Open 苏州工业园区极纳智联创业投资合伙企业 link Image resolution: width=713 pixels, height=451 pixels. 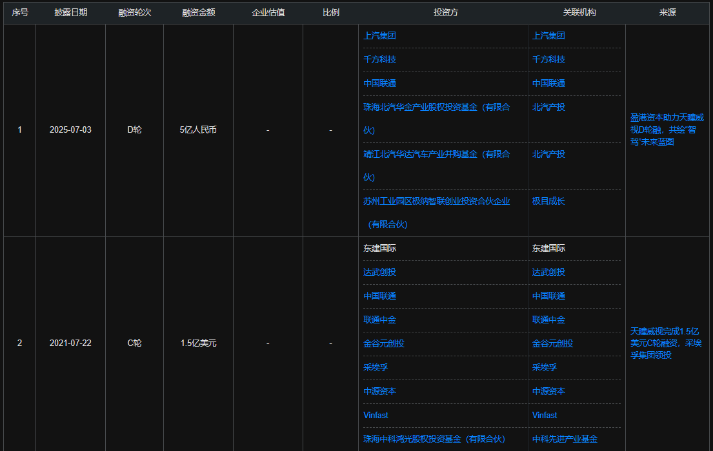(x=437, y=213)
